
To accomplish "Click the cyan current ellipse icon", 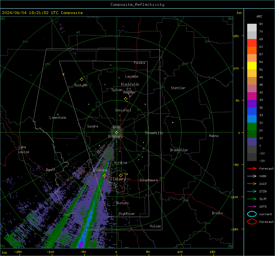I will tap(252, 214).
